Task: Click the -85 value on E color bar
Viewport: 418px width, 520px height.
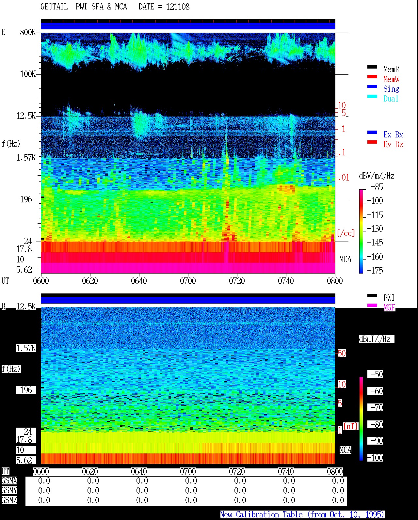Action: point(377,187)
